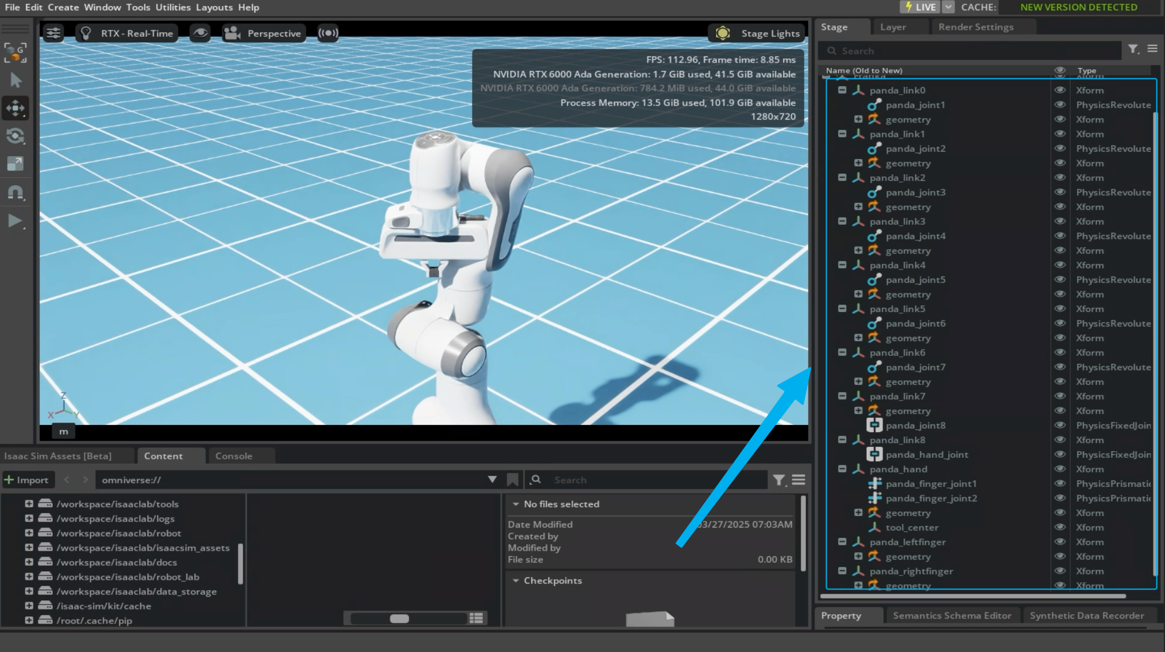The width and height of the screenshot is (1165, 652).
Task: Start simulation with the Play button
Action: 16,221
